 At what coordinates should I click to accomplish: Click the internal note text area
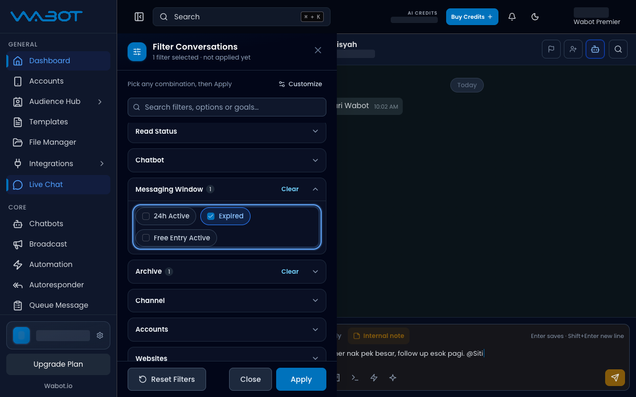[481, 354]
